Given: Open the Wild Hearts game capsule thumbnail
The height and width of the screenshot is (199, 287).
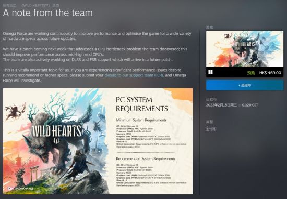Looking at the screenshot, I should (245, 49).
